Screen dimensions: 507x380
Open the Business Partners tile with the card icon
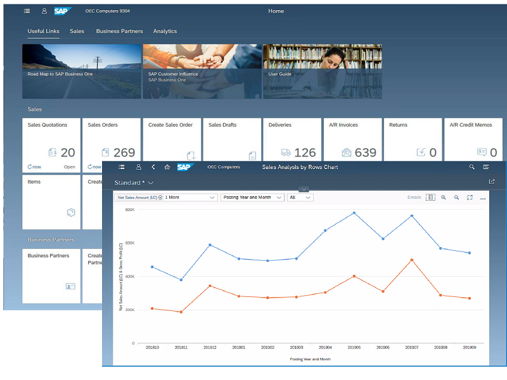coord(51,276)
